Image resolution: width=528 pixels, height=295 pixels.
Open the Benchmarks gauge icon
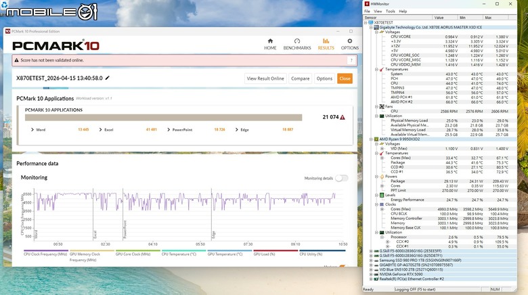pyautogui.click(x=297, y=41)
